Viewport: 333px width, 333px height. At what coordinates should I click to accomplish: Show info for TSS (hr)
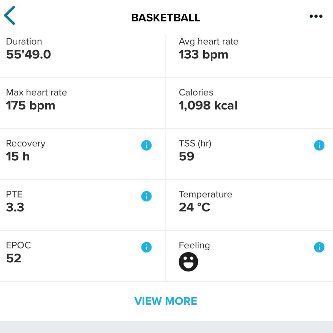pyautogui.click(x=319, y=146)
